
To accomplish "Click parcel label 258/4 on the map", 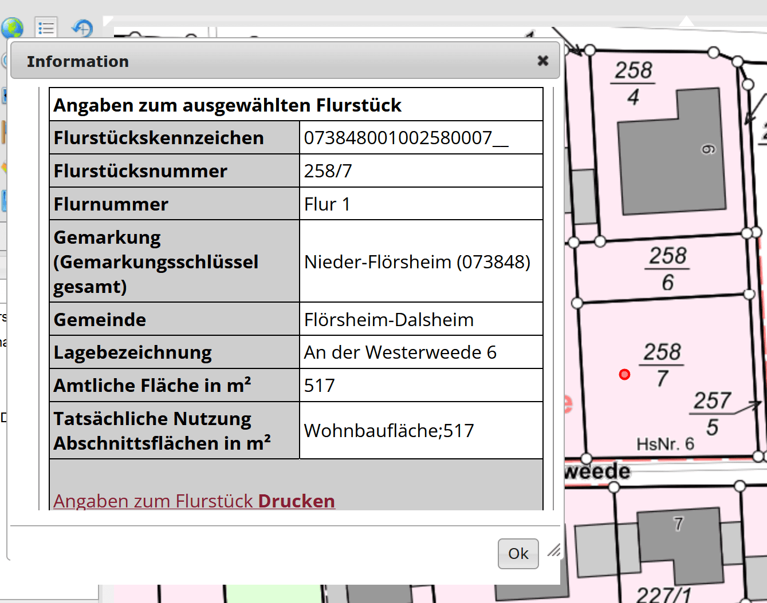I will coord(633,84).
